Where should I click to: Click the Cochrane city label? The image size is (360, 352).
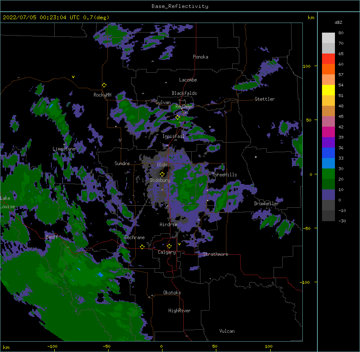[x=134, y=237]
